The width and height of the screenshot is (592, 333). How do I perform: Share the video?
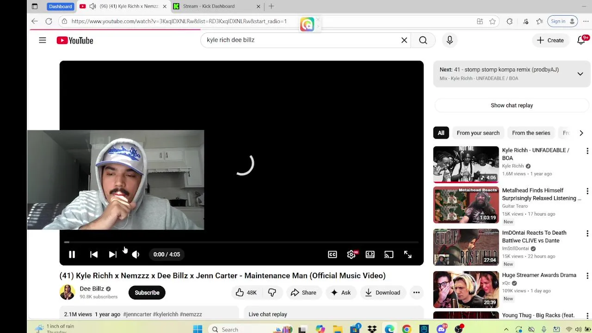pyautogui.click(x=303, y=293)
